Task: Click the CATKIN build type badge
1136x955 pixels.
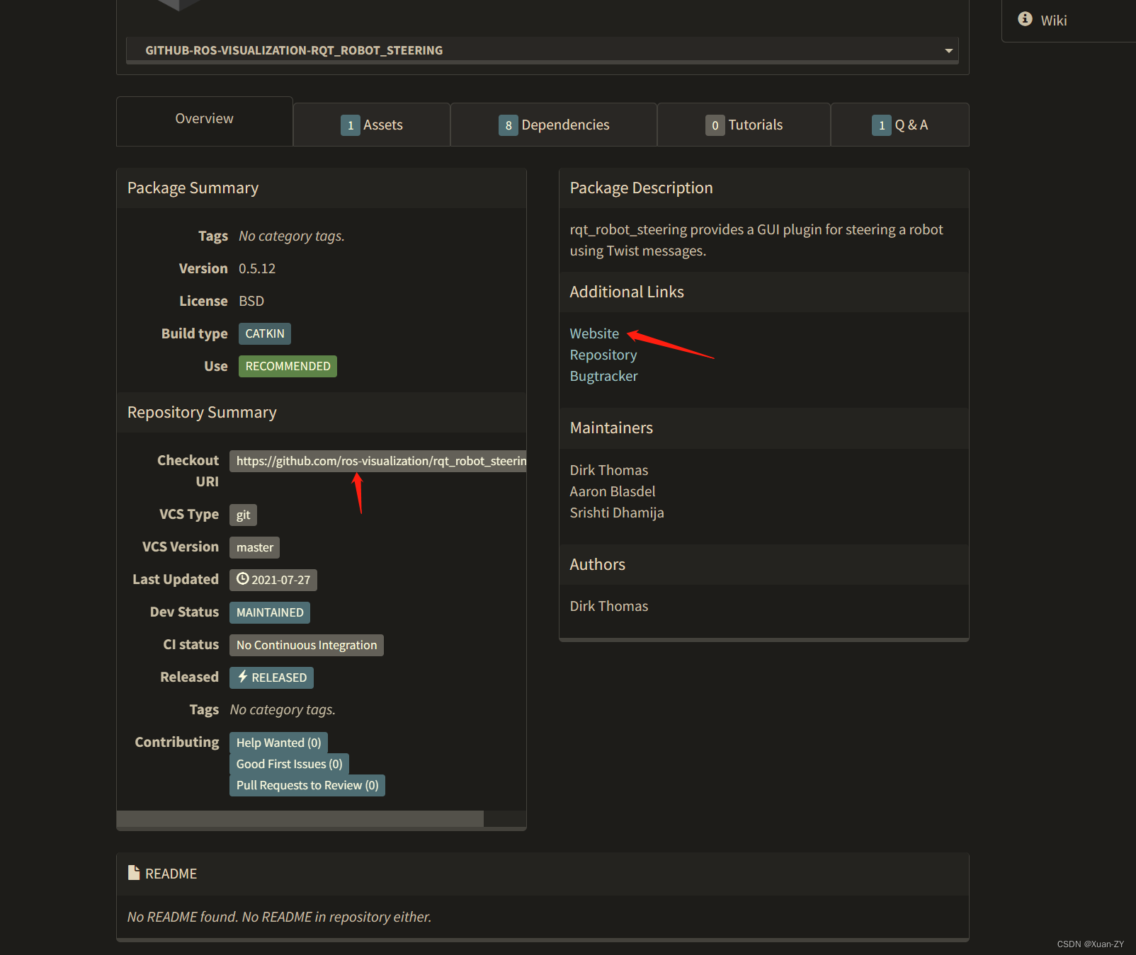Action: tap(265, 333)
